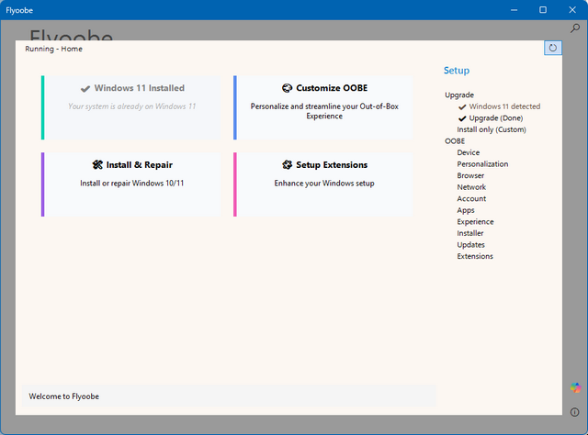Maximize the Flyoobe window
The image size is (588, 435).
[x=543, y=10]
